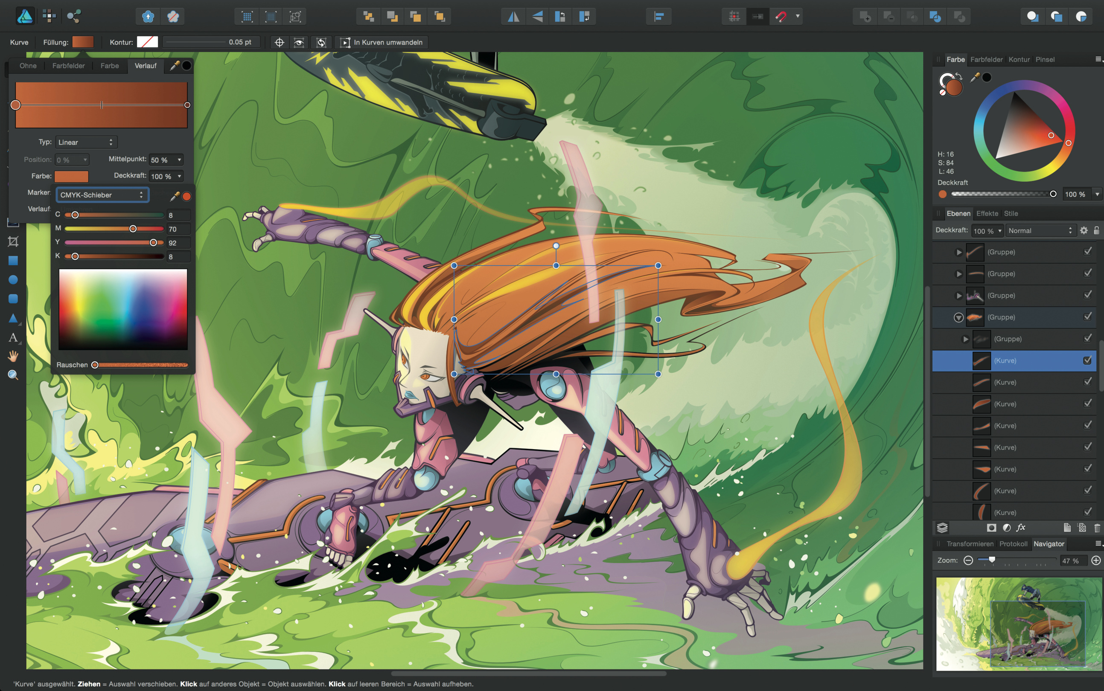Click the layer effects fx icon
The image size is (1104, 691).
(1020, 528)
